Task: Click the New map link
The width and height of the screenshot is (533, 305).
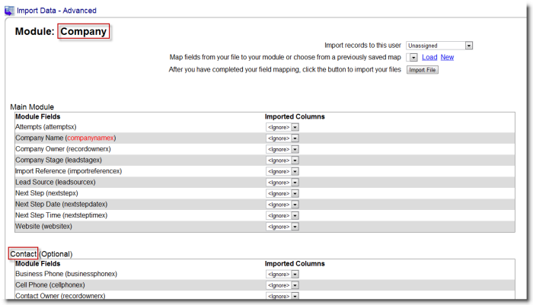Action: [x=447, y=57]
